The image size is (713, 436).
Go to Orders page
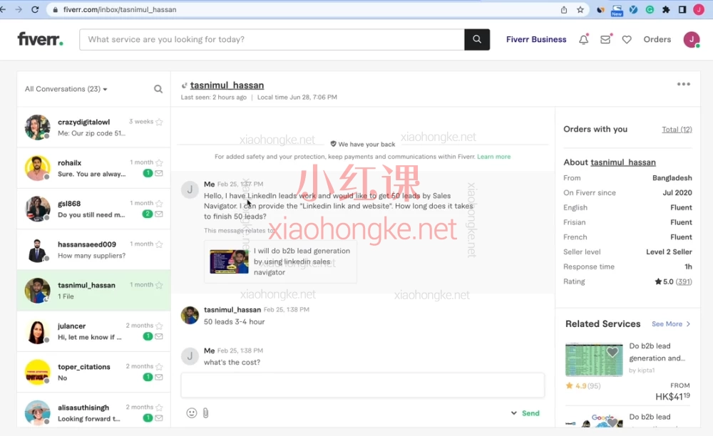point(657,39)
